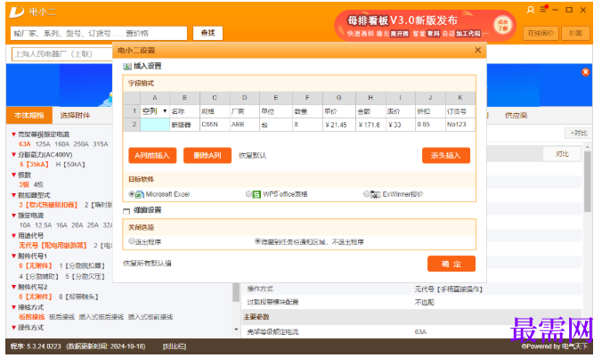The height and width of the screenshot is (358, 610).
Task: Toggle the 弹窗设置 checkbox
Action: click(126, 211)
